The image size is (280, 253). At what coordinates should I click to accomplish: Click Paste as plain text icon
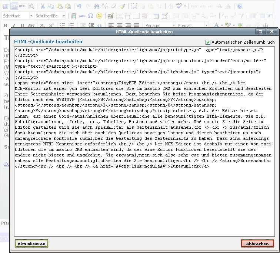68,6
